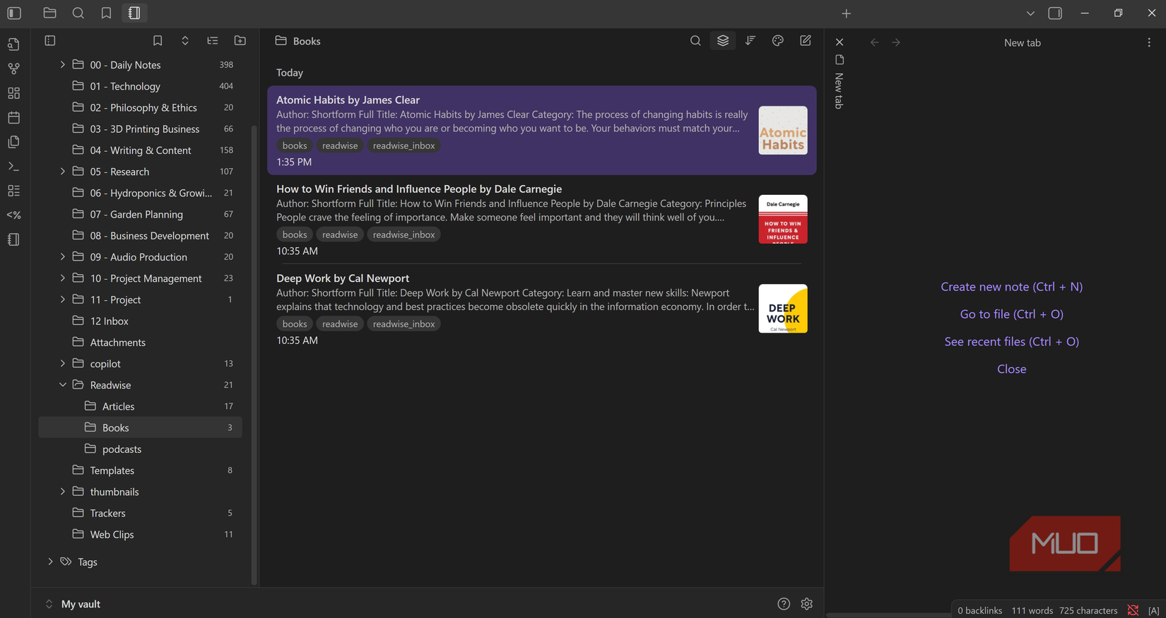Expand the 11 - Project folder
Viewport: 1166px width, 618px height.
(x=63, y=299)
